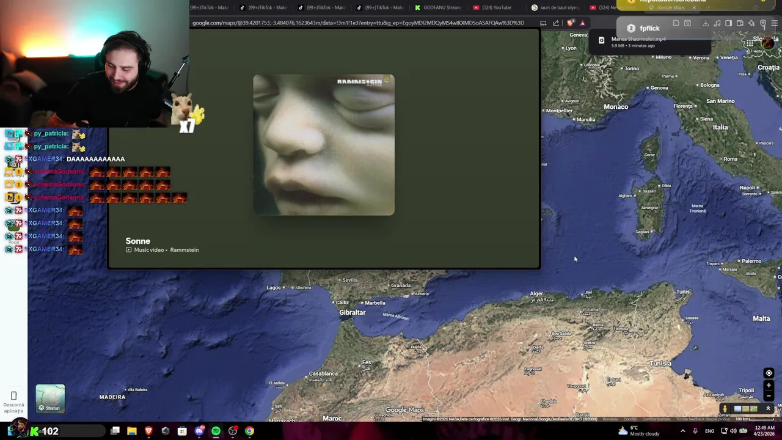Click the Google Maps address bar URL
Viewport: 782px width, 440px height.
coord(358,23)
